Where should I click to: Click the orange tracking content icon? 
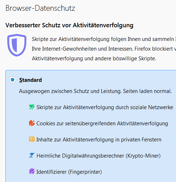pos(32,139)
